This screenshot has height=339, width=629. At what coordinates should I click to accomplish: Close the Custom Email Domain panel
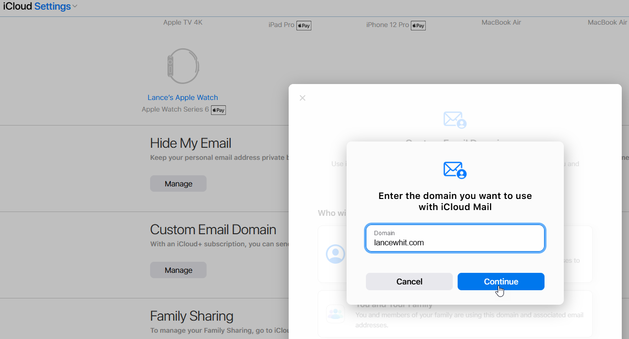(x=303, y=98)
